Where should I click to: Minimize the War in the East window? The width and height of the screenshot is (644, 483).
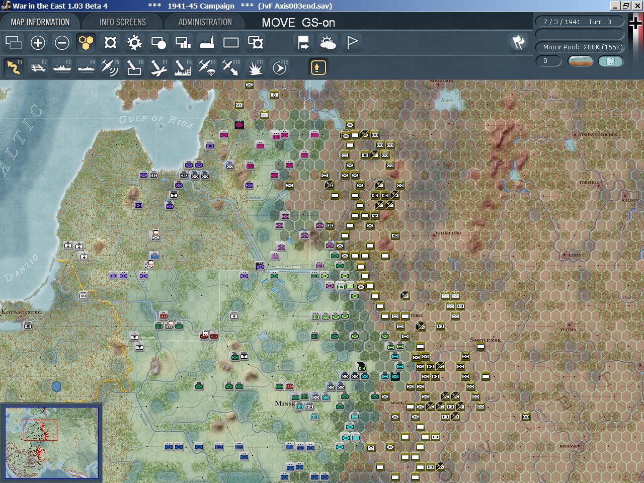click(615, 6)
